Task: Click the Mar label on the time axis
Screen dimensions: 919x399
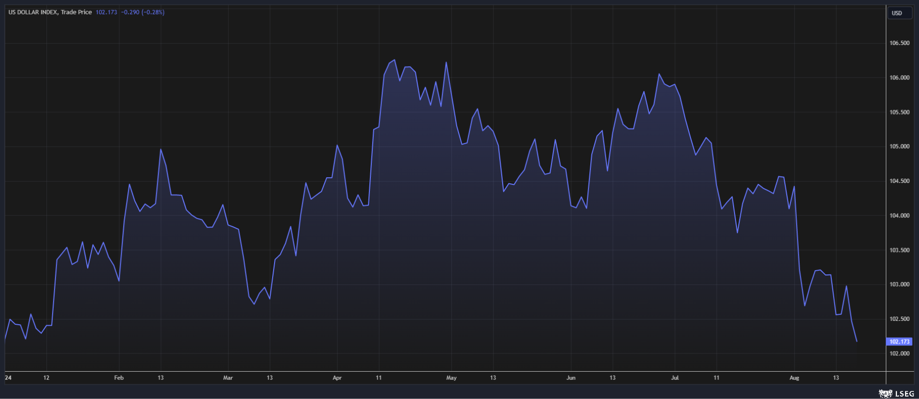Action: click(x=228, y=378)
